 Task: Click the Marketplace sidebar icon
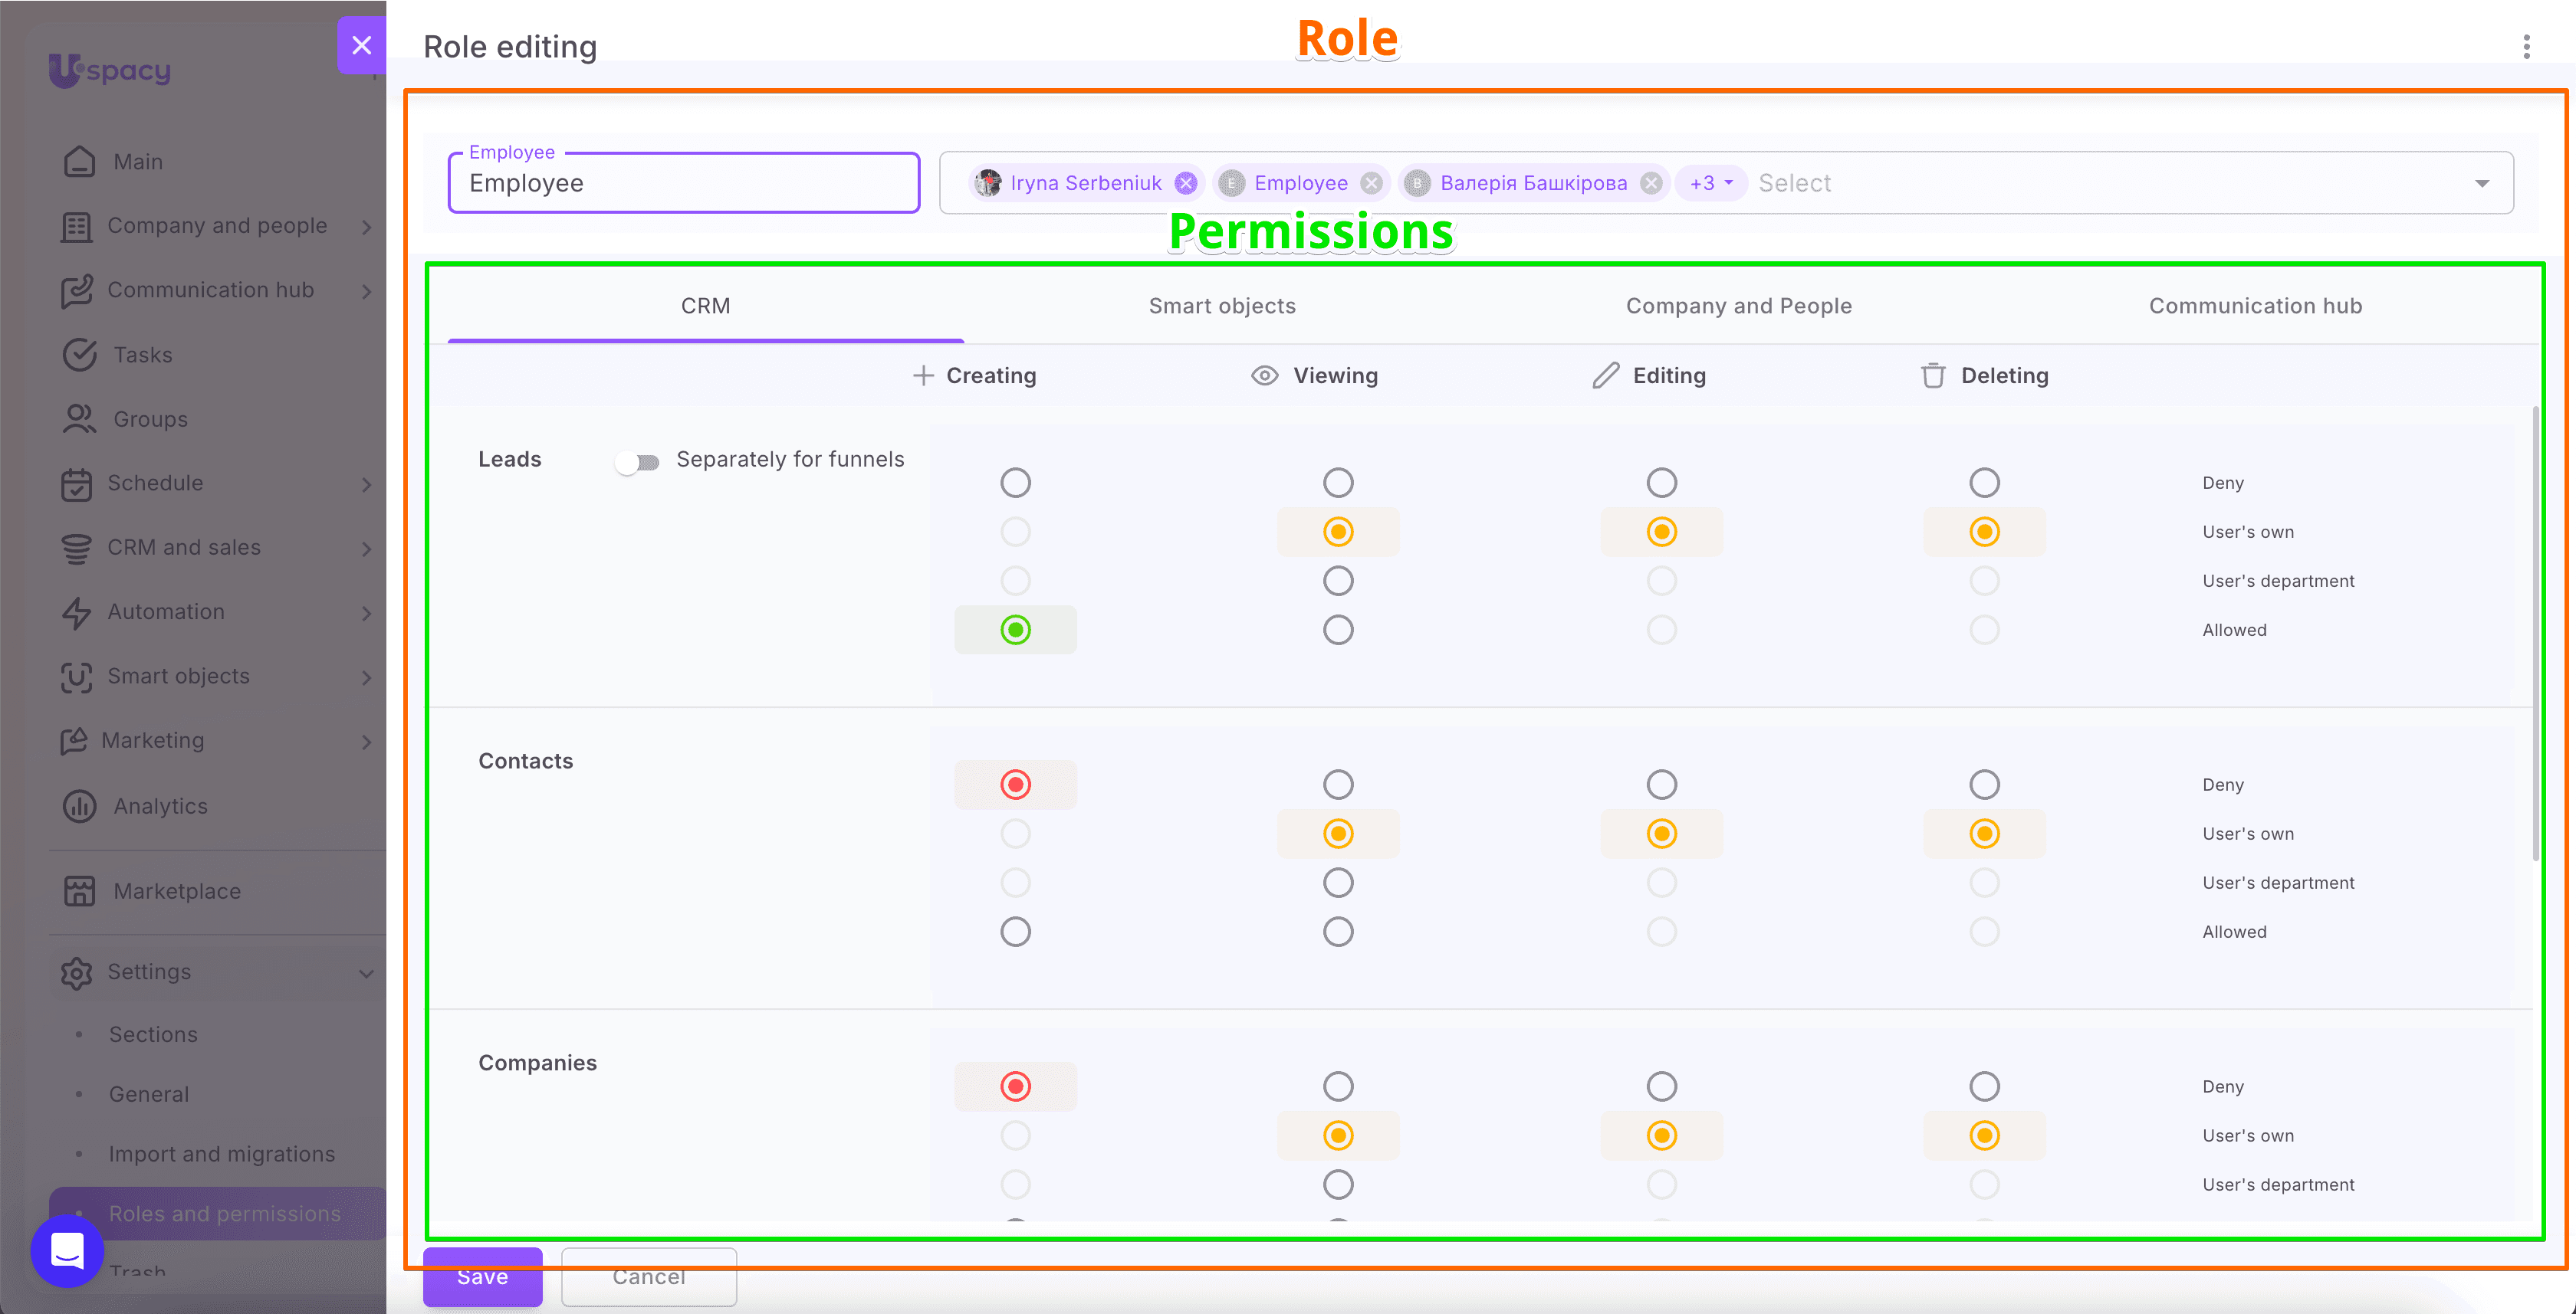pyautogui.click(x=79, y=890)
